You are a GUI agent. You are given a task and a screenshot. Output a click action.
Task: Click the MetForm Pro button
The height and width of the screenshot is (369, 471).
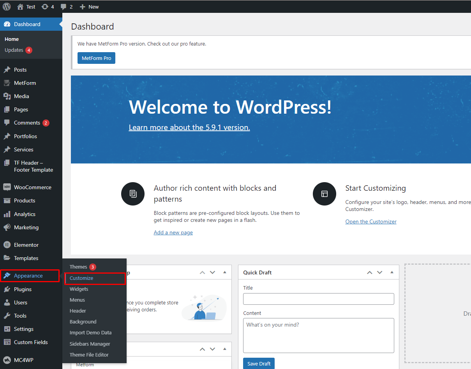[96, 58]
